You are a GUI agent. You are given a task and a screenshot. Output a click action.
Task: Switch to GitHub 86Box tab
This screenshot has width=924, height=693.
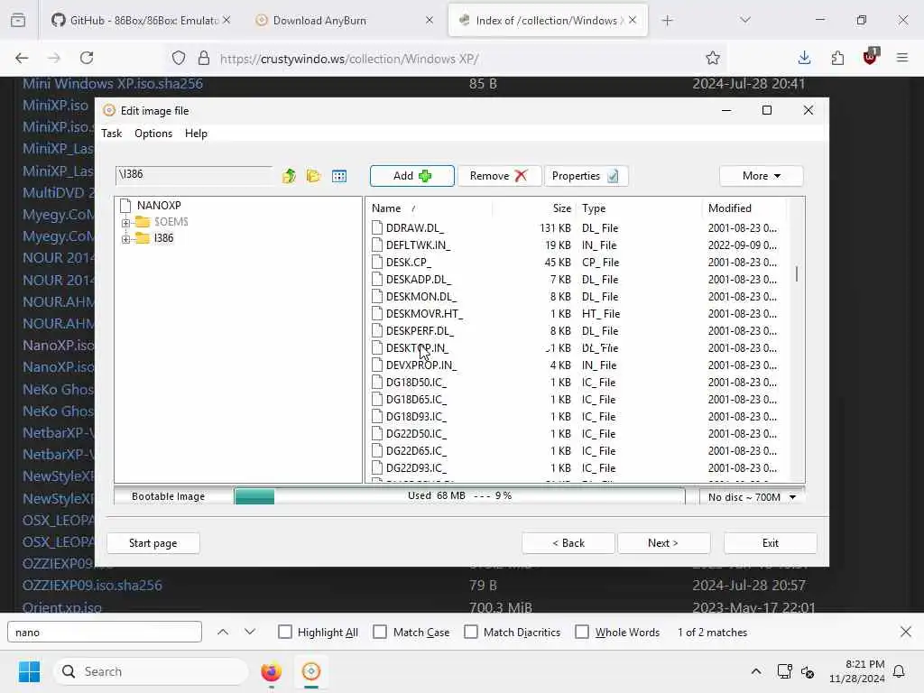[x=140, y=20]
